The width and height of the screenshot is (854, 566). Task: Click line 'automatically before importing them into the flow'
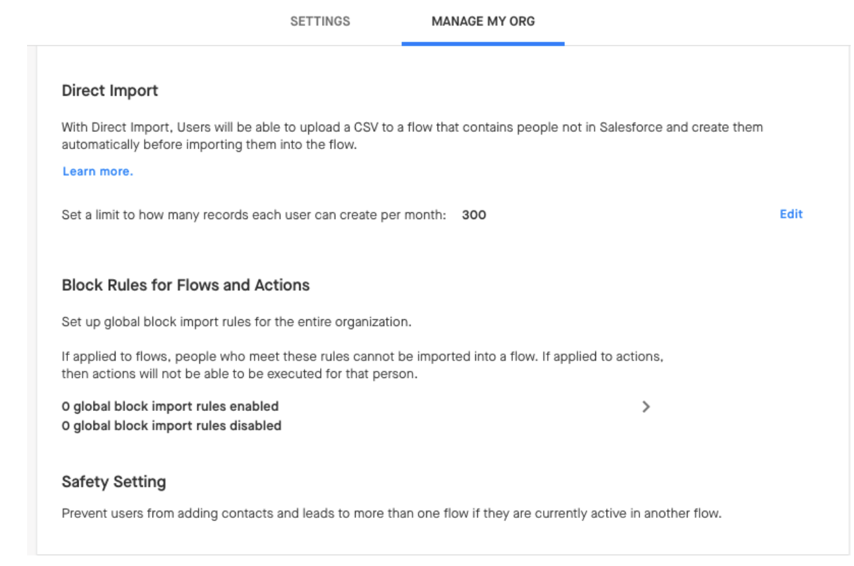[209, 145]
